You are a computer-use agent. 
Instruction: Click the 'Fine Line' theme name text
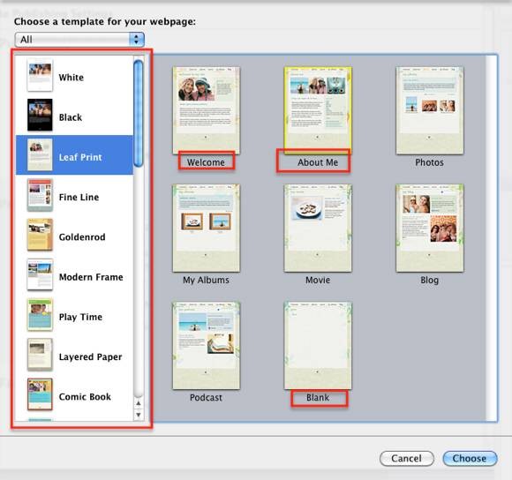tap(79, 197)
